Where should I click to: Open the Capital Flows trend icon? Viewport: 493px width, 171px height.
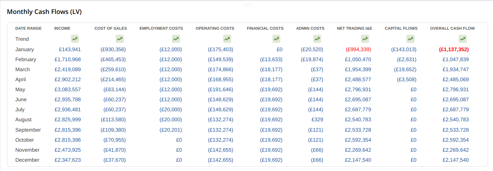(x=410, y=39)
